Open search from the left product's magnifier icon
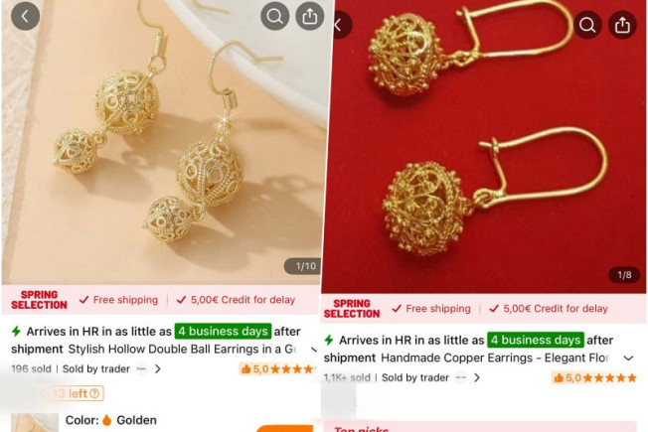 click(x=275, y=16)
